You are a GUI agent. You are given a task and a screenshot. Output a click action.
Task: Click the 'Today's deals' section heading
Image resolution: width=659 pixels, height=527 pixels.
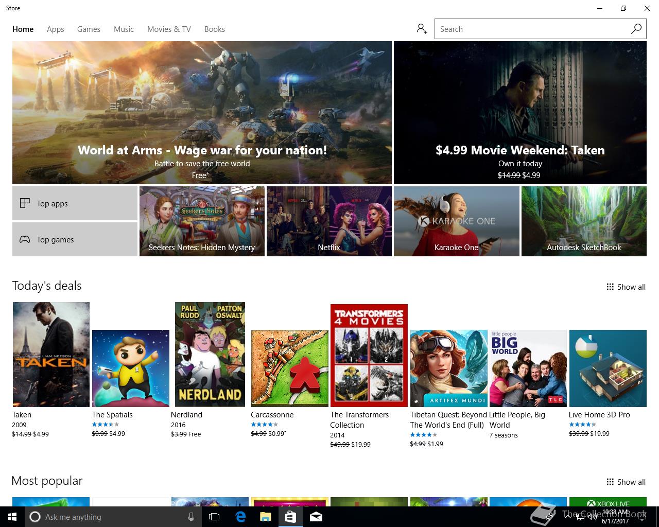pos(47,286)
